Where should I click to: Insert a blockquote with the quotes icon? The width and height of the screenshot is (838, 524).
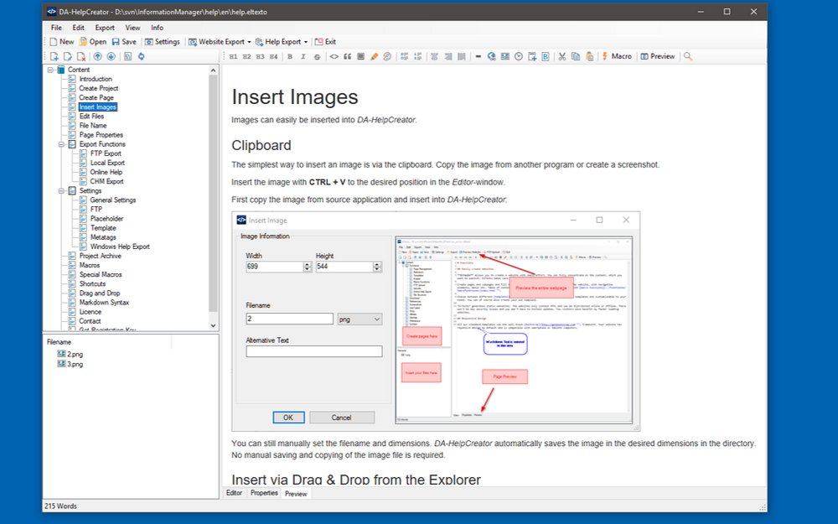[x=348, y=56]
